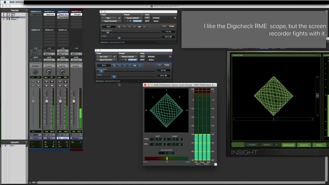Select triangle waveform in Sig 1.dup1 Signal Generator
329x185 pixels.
click(x=130, y=65)
